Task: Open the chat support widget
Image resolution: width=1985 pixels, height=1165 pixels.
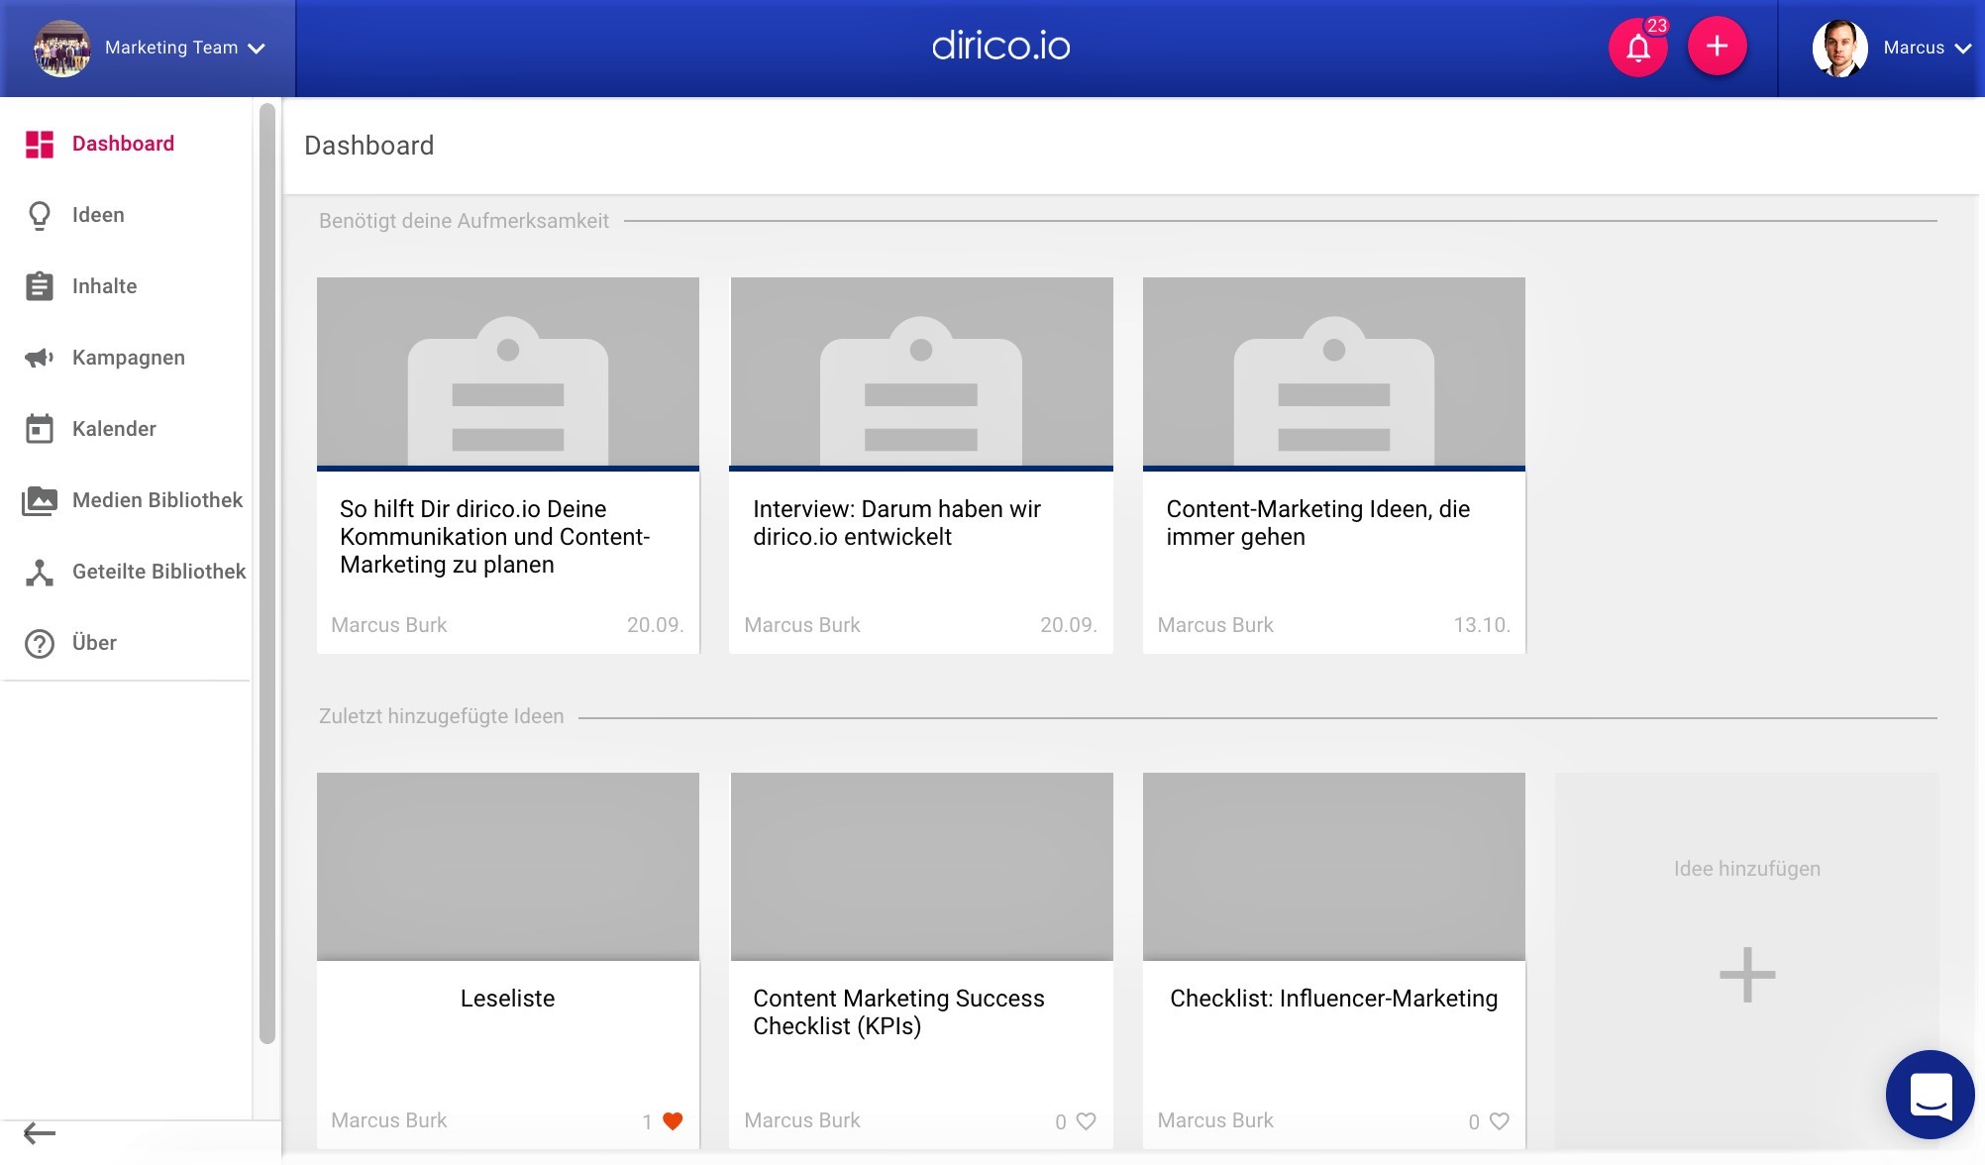Action: [1930, 1095]
